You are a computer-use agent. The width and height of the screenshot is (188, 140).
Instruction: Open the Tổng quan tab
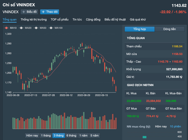tap(10, 20)
